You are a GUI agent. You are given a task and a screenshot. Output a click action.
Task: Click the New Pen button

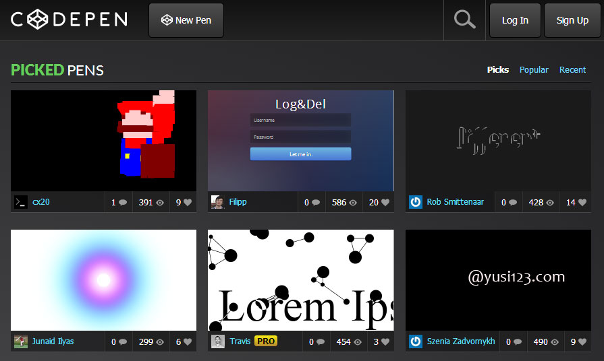click(x=186, y=20)
